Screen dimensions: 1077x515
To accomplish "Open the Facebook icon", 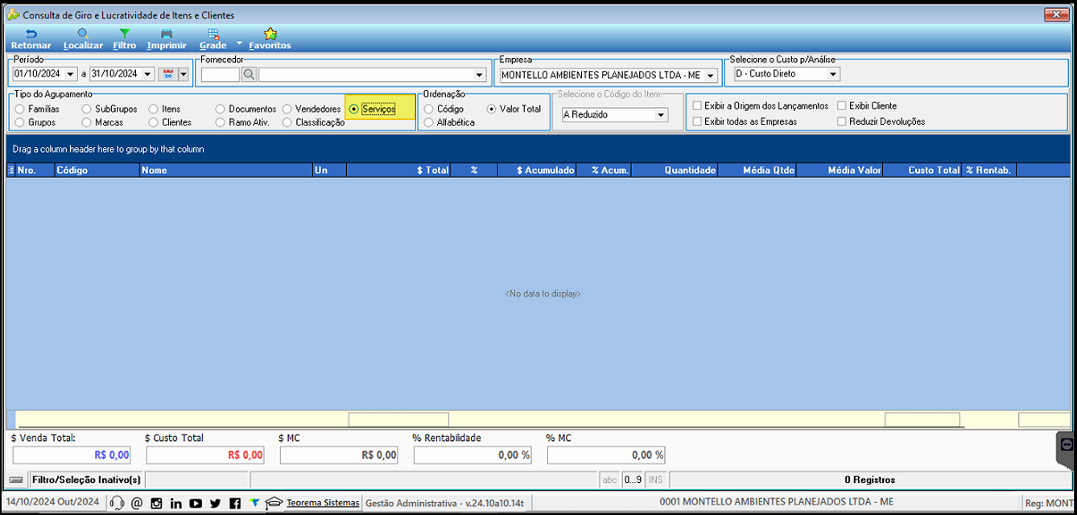I will coord(235,503).
